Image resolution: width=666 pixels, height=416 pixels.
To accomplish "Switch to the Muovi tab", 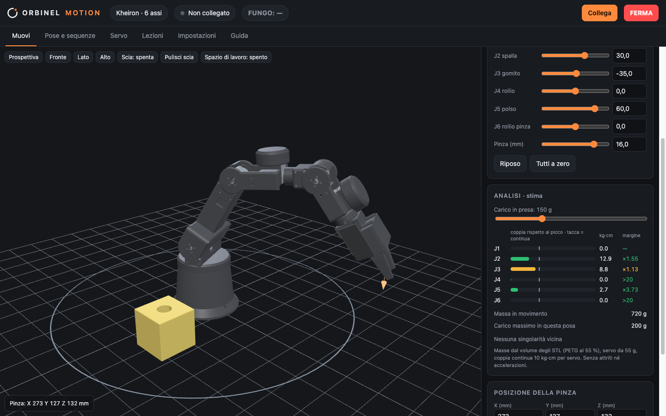I will 21,36.
